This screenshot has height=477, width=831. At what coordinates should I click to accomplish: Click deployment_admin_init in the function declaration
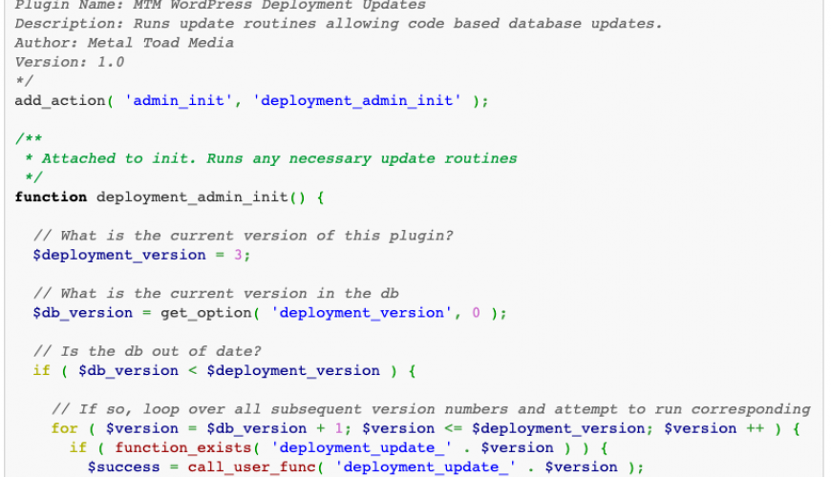(x=200, y=197)
